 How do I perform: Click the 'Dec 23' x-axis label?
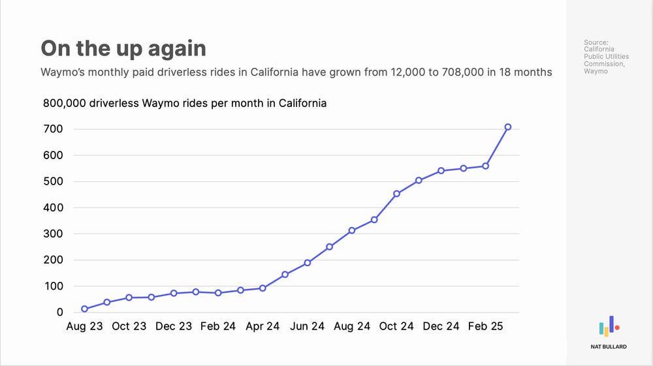click(174, 326)
